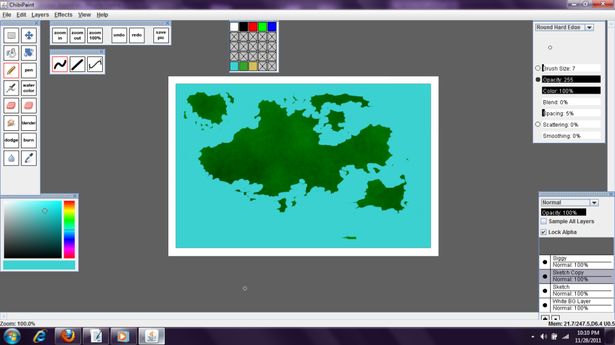Open the Effects menu
The width and height of the screenshot is (615, 345).
point(63,14)
